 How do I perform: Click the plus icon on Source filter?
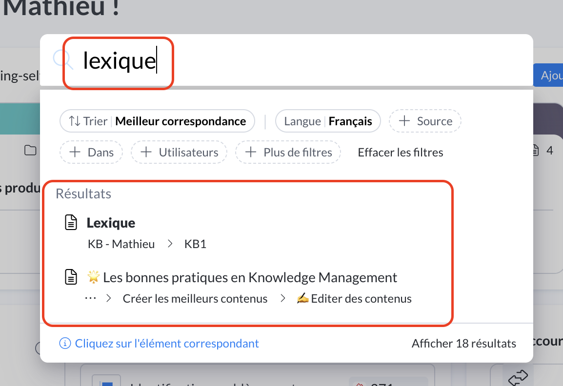coord(404,121)
